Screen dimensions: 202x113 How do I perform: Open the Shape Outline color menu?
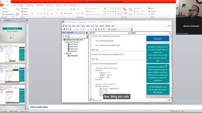coord(140,11)
